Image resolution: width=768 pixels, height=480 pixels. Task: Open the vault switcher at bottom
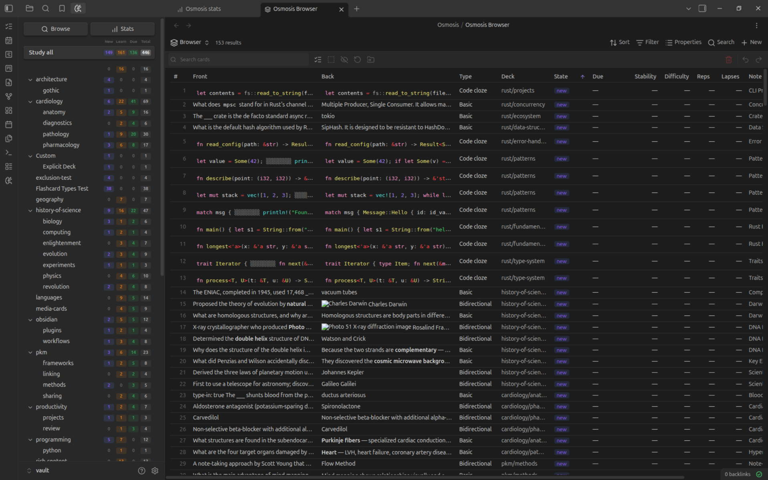38,470
